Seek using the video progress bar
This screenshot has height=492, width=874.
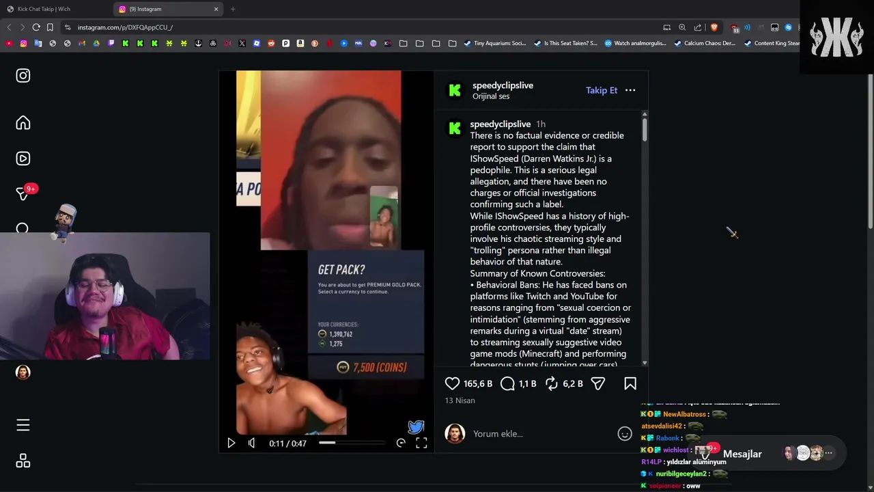[x=352, y=443]
